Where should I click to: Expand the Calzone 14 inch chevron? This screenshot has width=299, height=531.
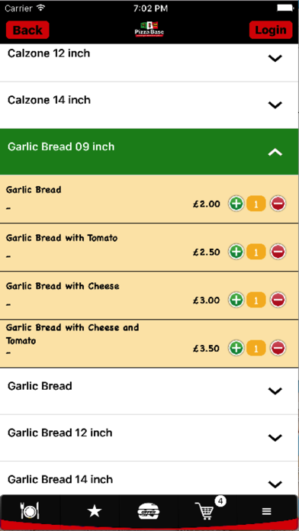tap(275, 105)
